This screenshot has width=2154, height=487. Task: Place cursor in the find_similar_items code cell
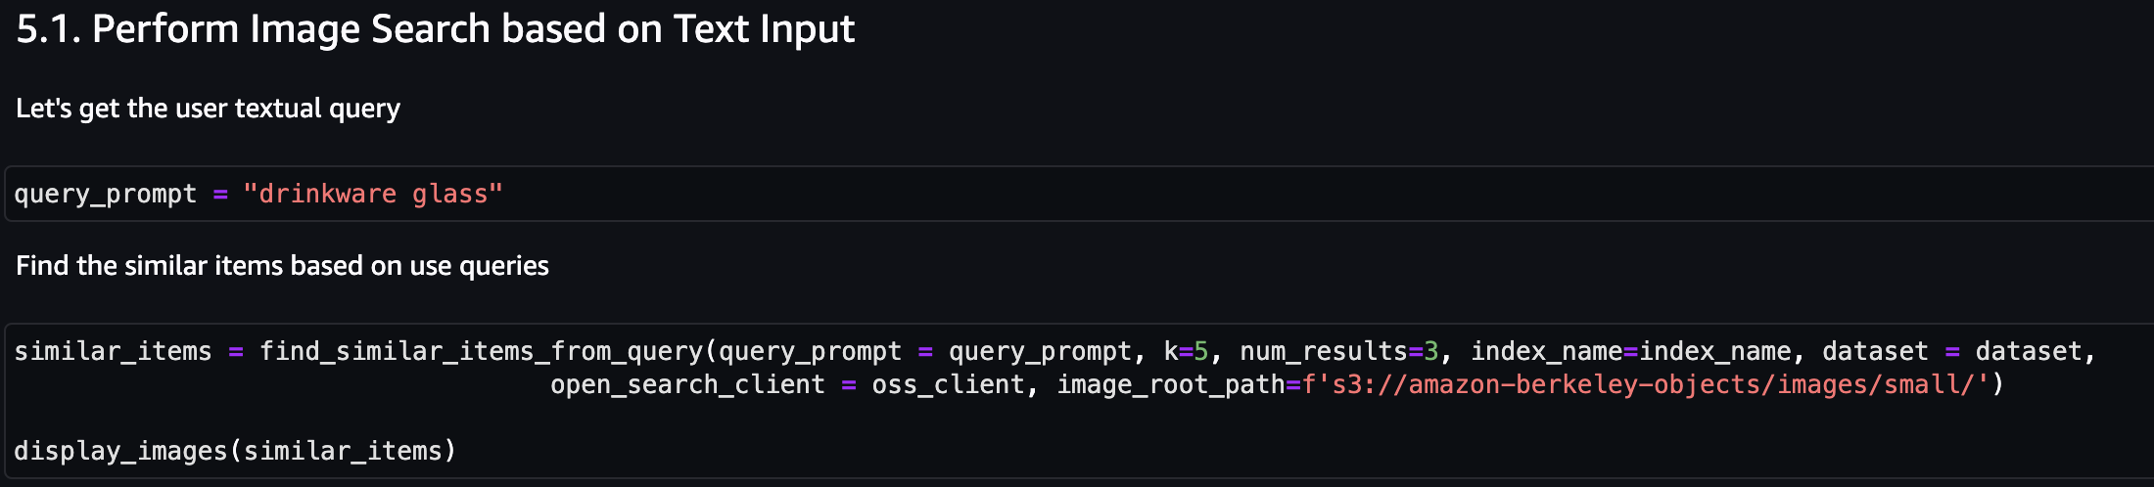coord(1079,401)
